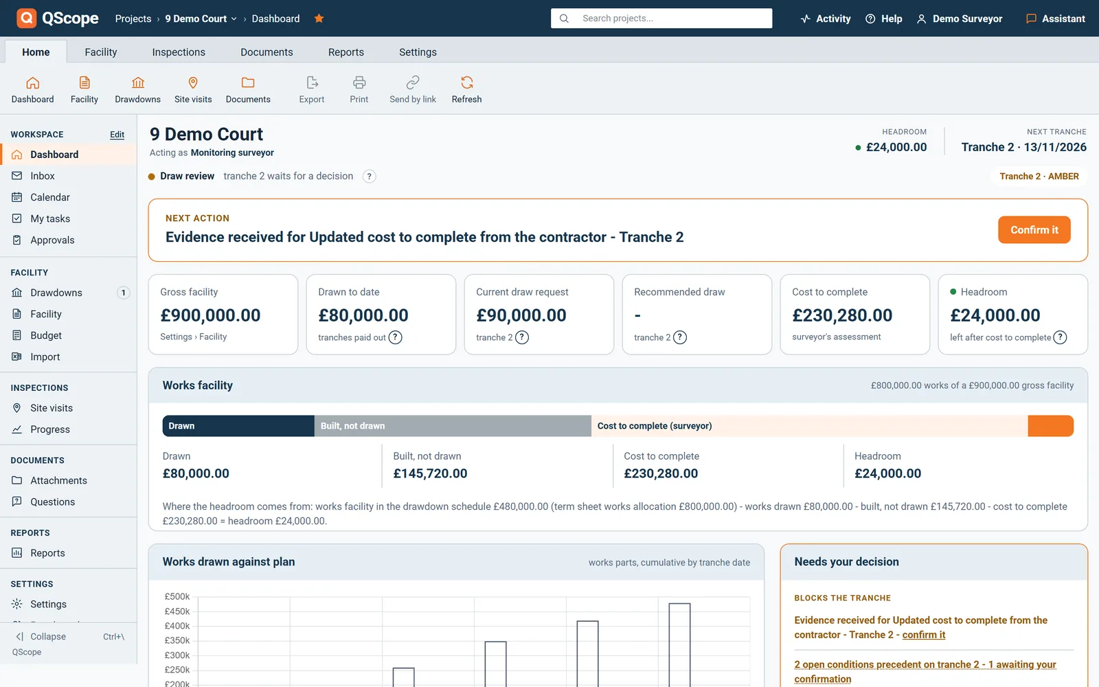Switch to the Inspections tab

[179, 52]
